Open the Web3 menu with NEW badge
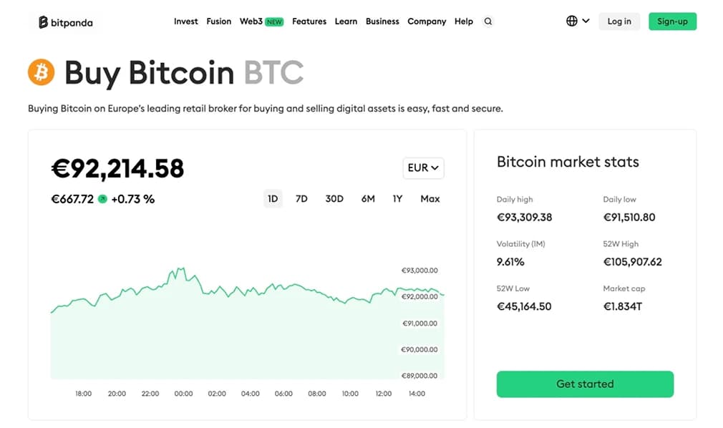Viewport: 723px width, 428px height. click(x=250, y=21)
